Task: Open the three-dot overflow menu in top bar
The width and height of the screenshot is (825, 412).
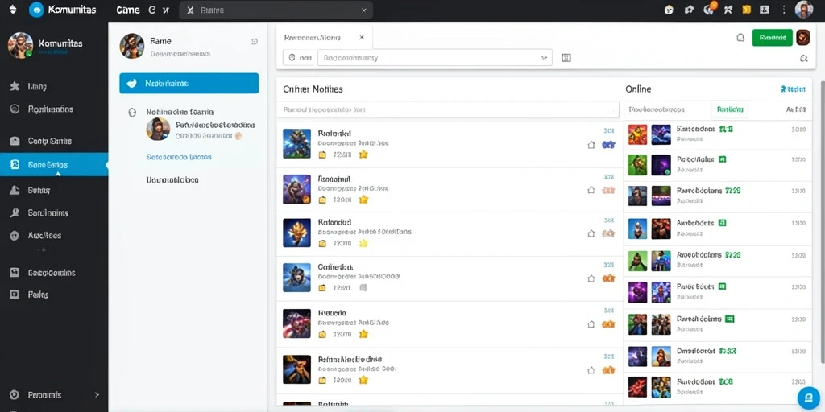Action: click(784, 10)
